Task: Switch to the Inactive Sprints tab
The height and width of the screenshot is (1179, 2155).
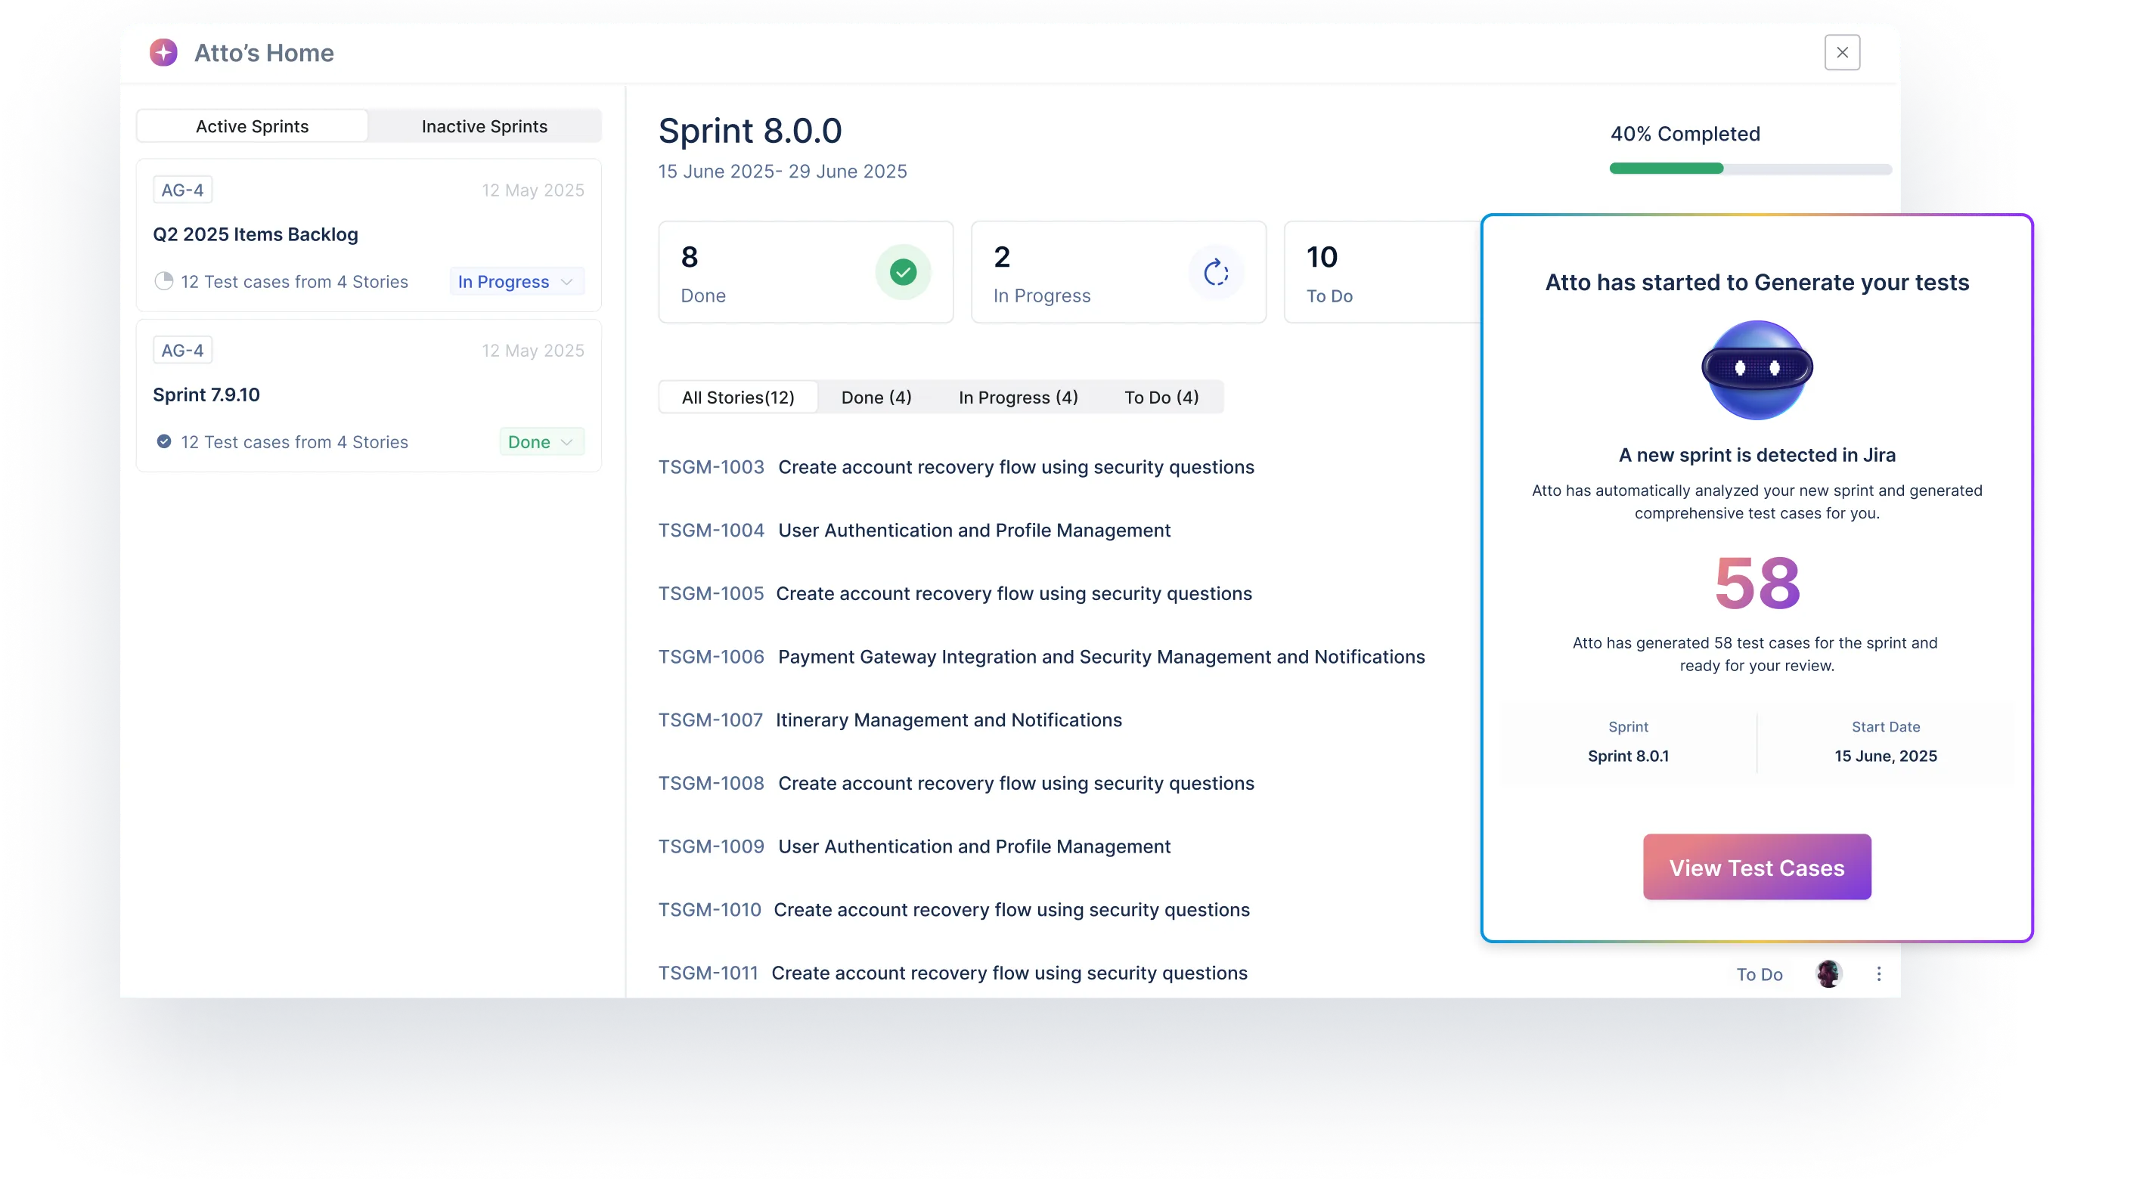Action: (485, 125)
